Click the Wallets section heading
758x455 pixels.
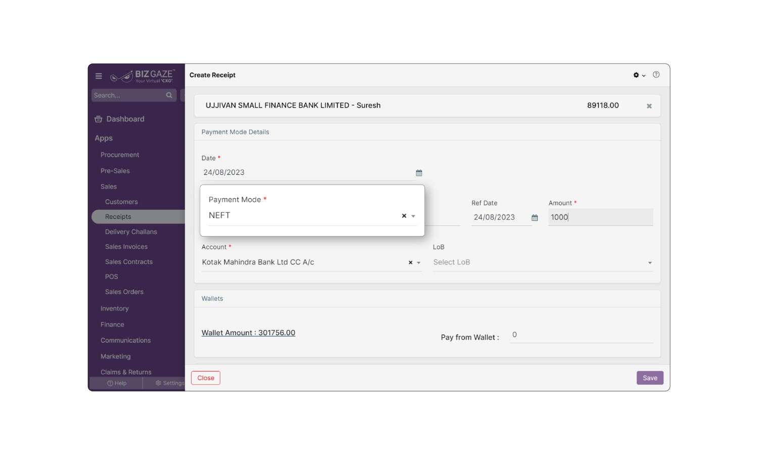212,299
